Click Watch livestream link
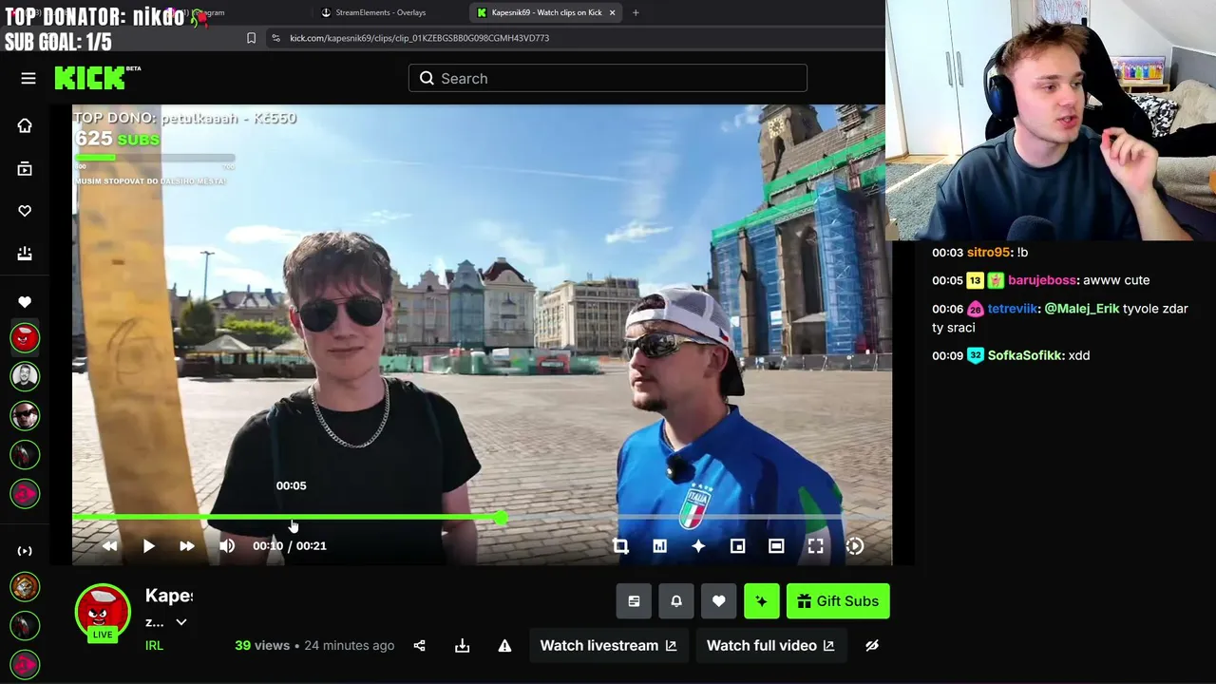 point(608,646)
